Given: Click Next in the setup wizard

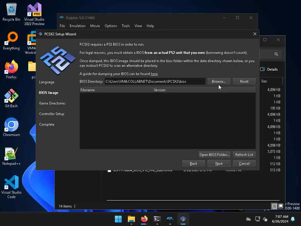Looking at the screenshot, I should coord(219,164).
